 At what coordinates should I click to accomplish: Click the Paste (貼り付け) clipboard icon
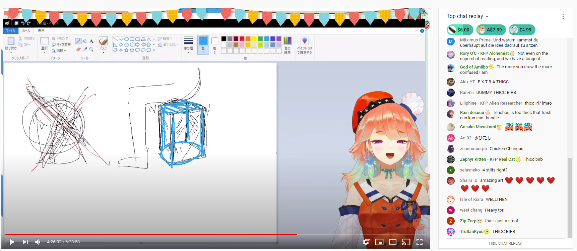click(x=11, y=41)
